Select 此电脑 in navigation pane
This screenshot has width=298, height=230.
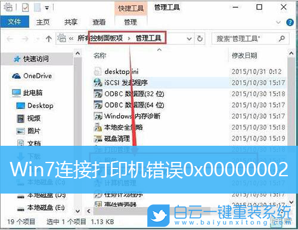[x=33, y=93]
